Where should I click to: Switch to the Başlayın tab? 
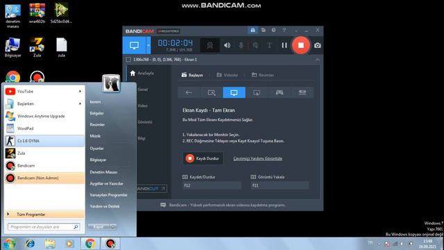(192, 75)
